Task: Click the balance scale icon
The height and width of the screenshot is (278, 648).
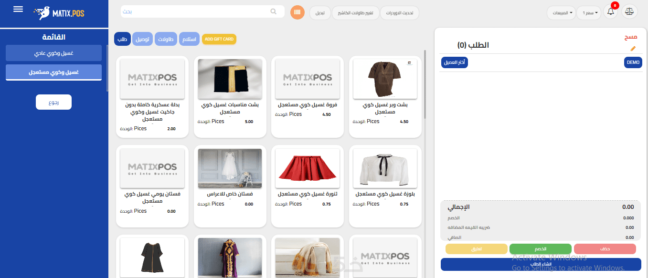Action: click(630, 12)
